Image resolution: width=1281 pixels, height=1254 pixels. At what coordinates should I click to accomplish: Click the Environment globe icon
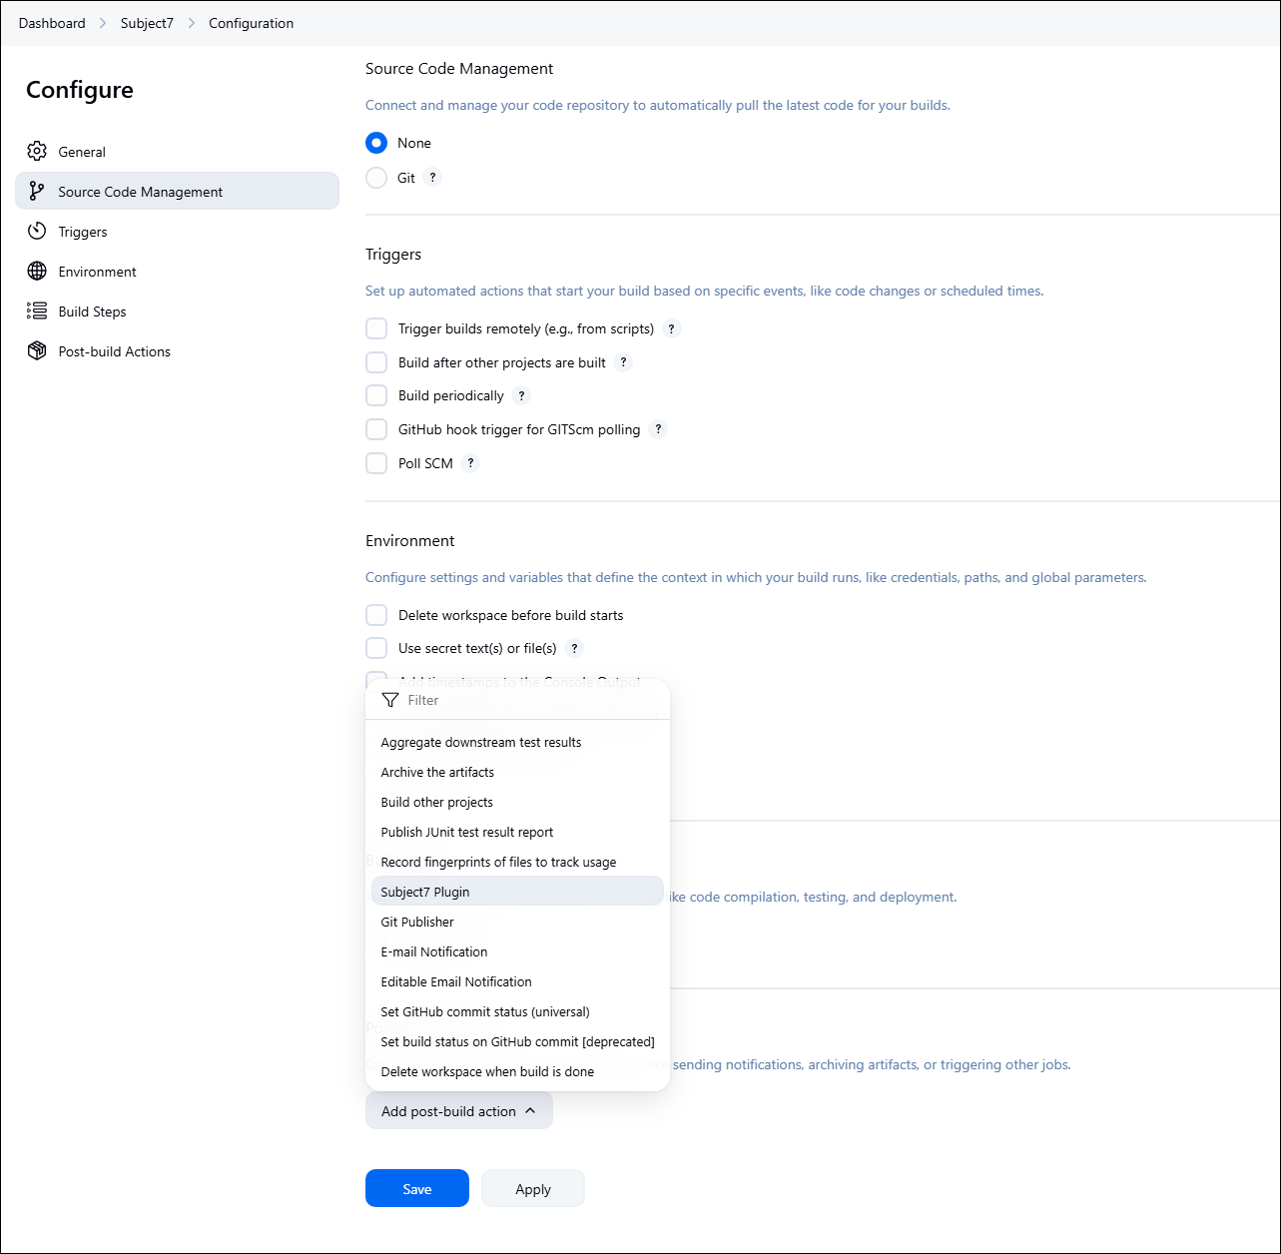(x=37, y=272)
